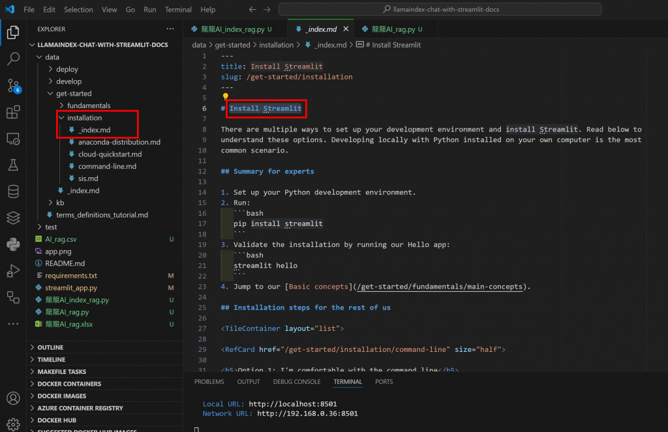Viewport: 668px width, 432px height.
Task: Open the Extensions view icon
Action: click(13, 112)
